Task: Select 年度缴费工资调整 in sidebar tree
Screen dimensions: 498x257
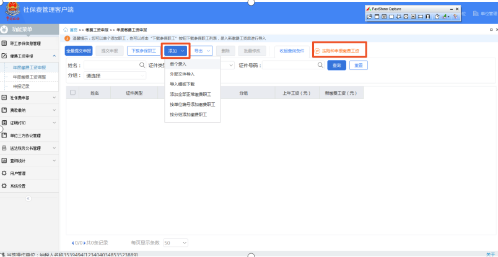Action: click(33, 77)
